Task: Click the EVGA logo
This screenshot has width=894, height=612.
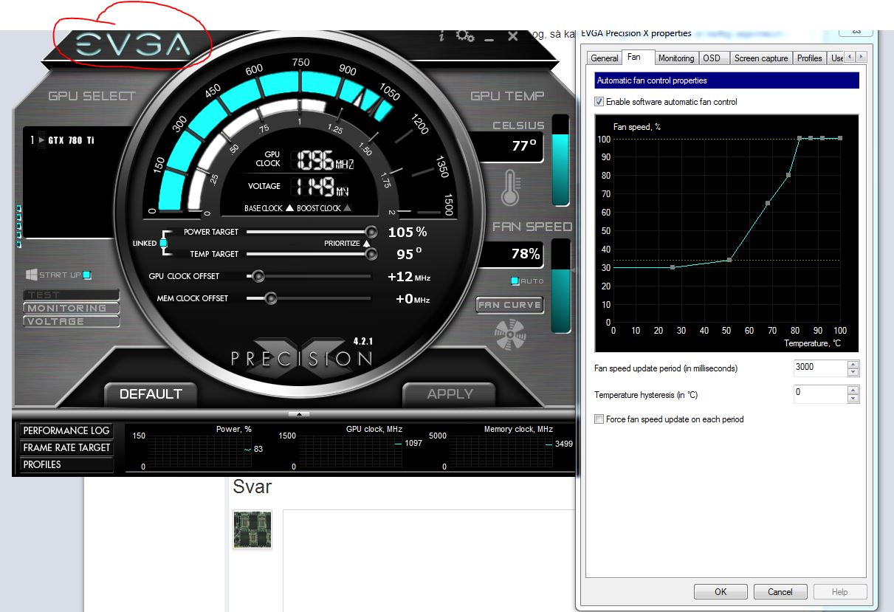Action: 133,46
